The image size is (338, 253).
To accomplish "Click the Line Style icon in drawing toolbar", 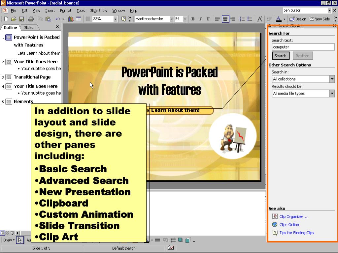I will tap(157, 240).
